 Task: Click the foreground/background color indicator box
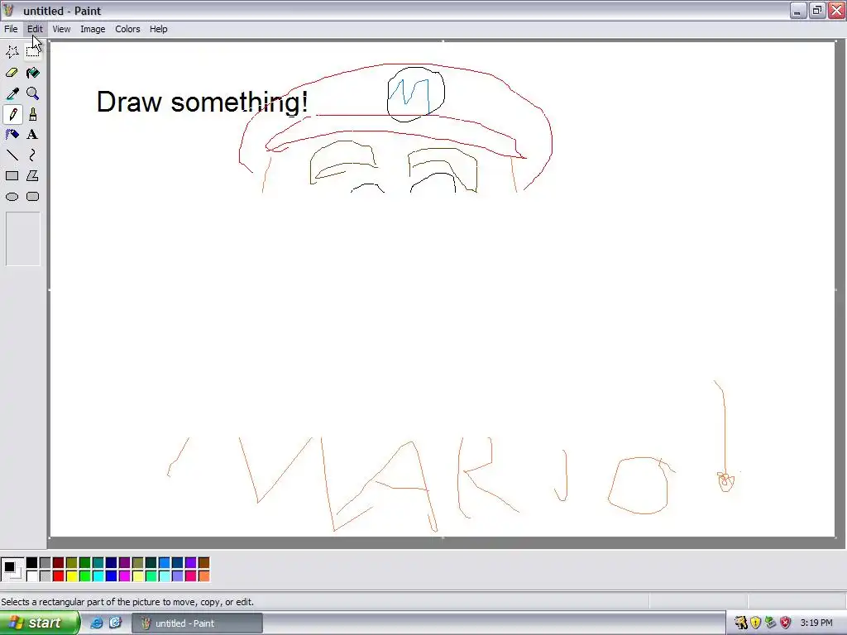coord(12,570)
